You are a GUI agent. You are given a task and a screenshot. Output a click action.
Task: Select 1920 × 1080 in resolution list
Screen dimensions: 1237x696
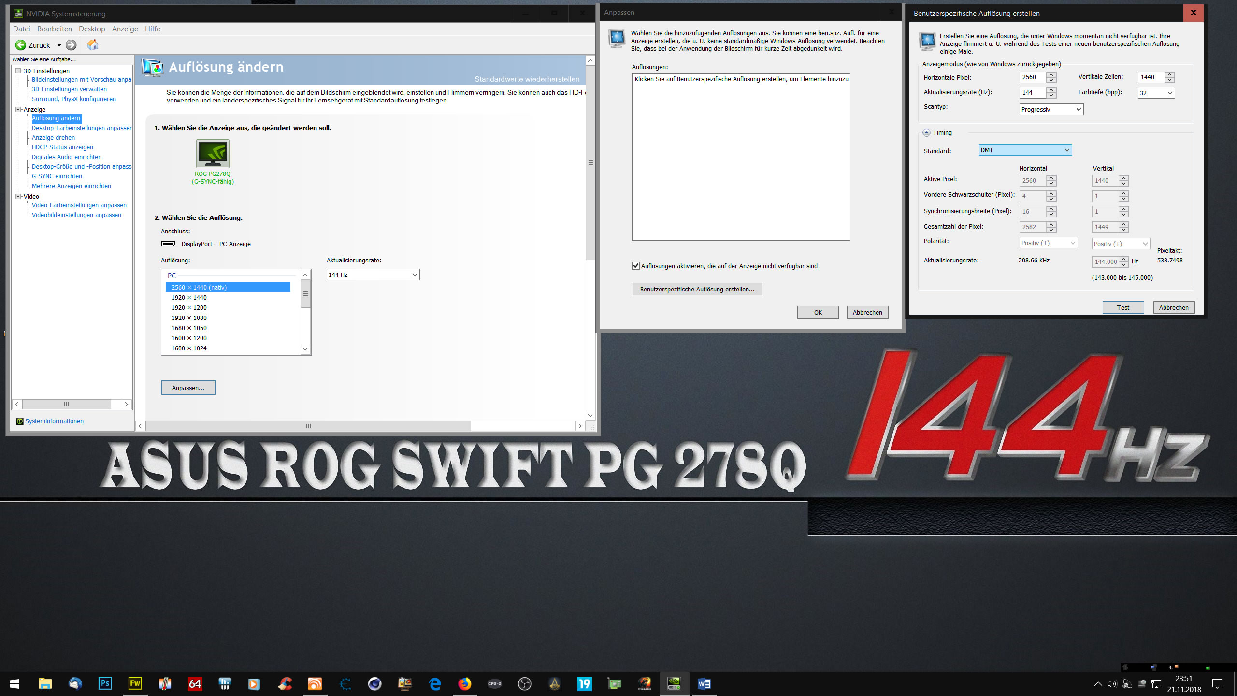[x=189, y=318]
